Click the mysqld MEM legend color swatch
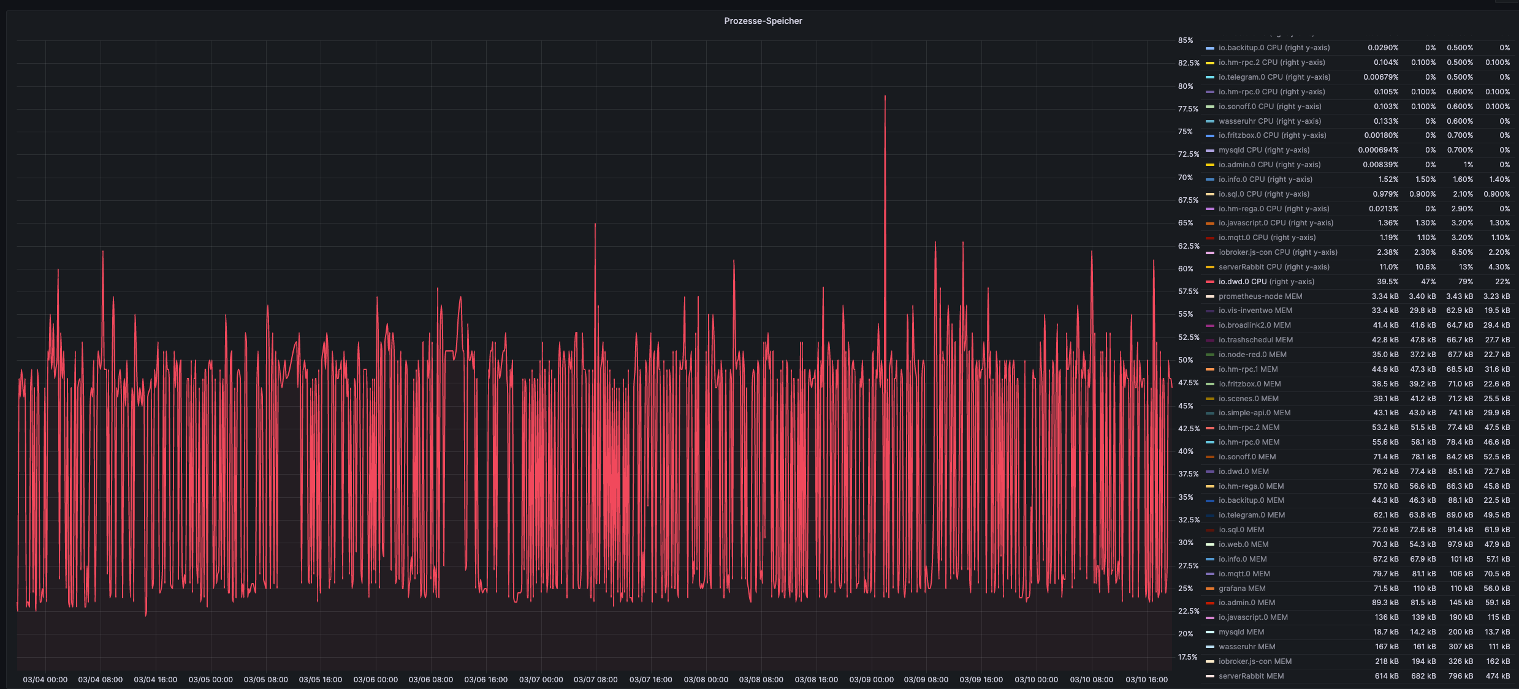 point(1209,632)
